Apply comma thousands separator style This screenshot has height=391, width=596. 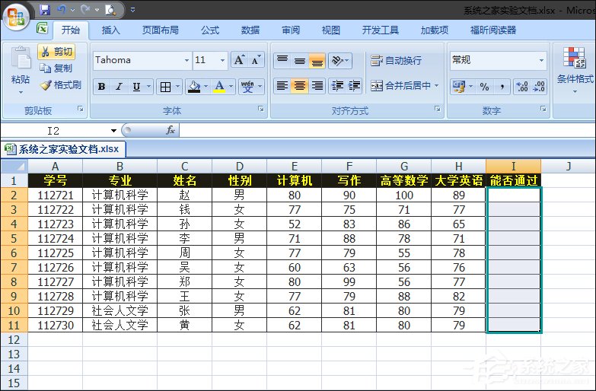pyautogui.click(x=502, y=87)
